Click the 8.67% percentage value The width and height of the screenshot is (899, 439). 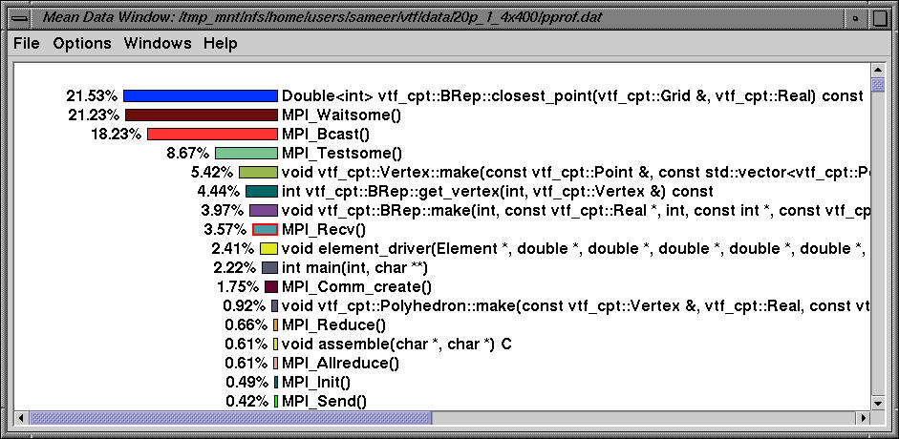click(187, 154)
